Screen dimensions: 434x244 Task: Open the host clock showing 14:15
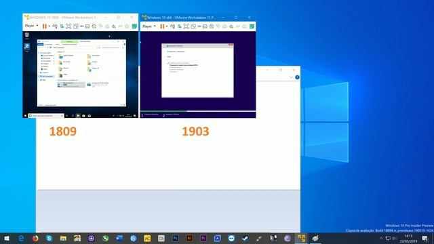408,239
